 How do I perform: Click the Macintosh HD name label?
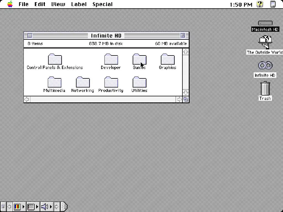click(x=265, y=29)
